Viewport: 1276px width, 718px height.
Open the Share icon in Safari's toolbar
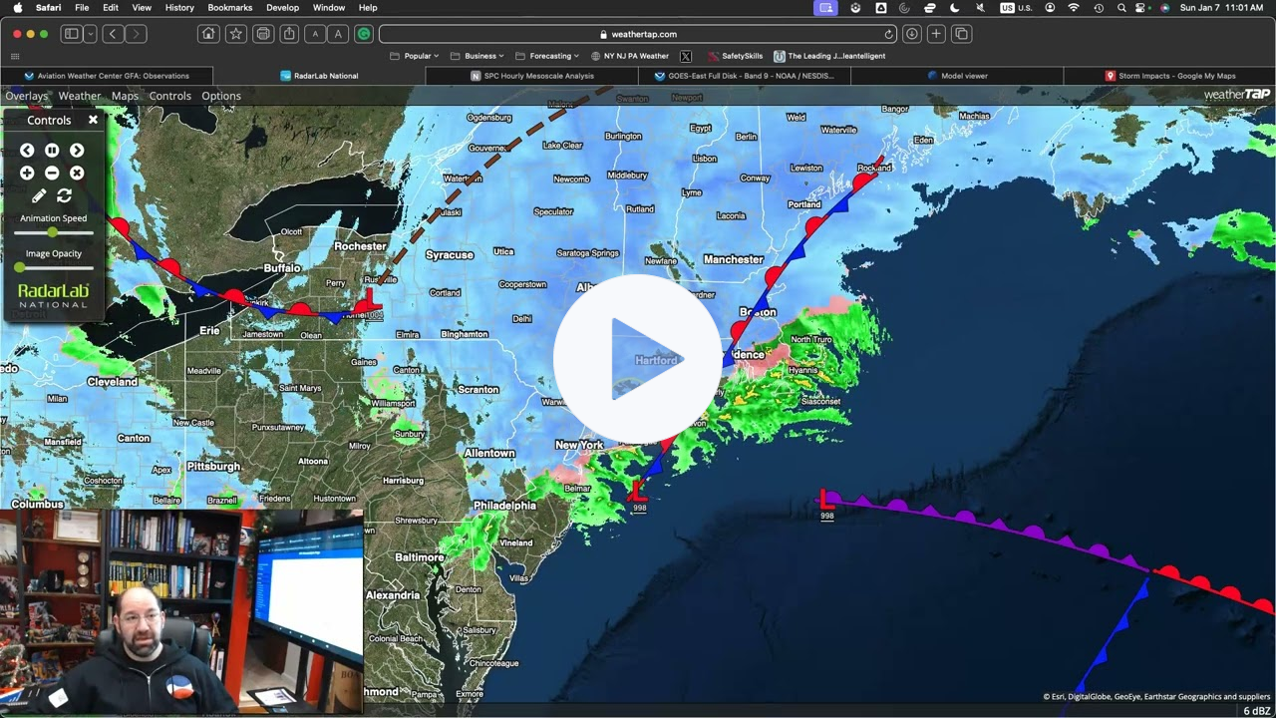tap(288, 33)
